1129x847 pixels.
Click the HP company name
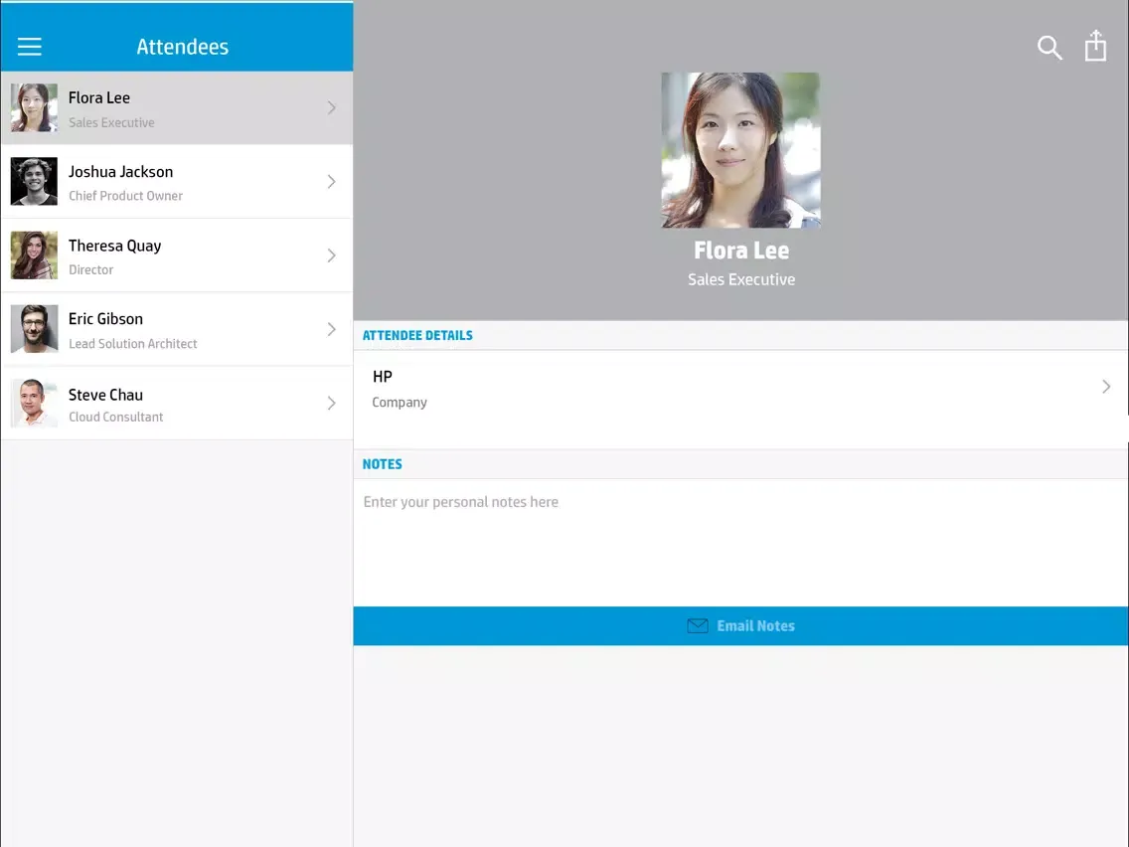(x=383, y=377)
